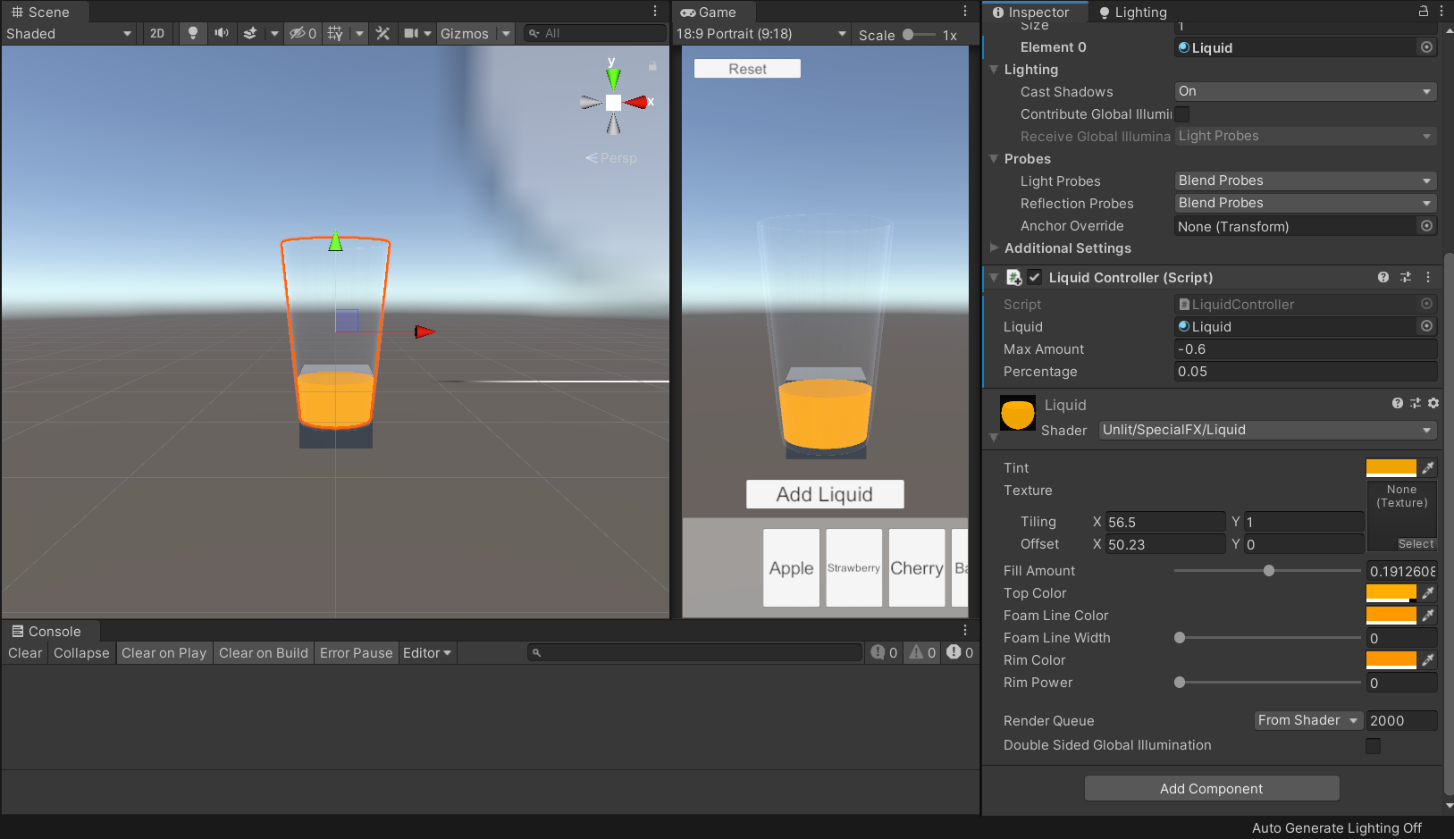This screenshot has width=1454, height=839.
Task: Toggle the scene gizmo rotation lock icon
Action: point(652,66)
